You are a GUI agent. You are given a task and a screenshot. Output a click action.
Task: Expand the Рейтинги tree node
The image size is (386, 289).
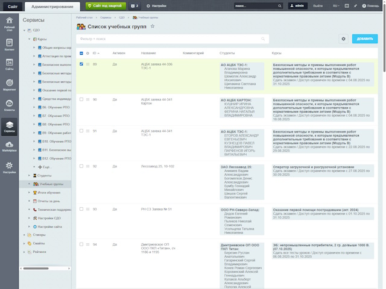pos(24,252)
